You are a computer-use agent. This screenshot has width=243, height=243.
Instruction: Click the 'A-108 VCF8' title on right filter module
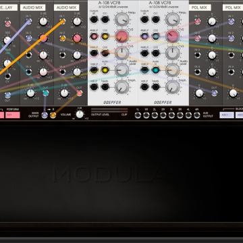point(160,3)
